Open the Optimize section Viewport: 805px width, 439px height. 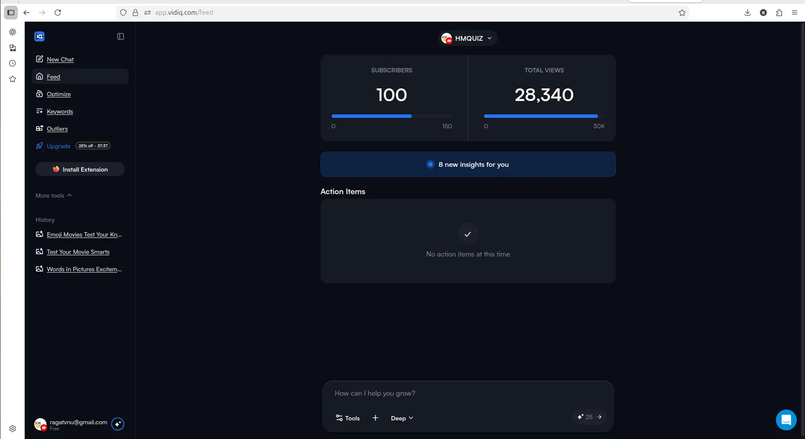tap(59, 94)
